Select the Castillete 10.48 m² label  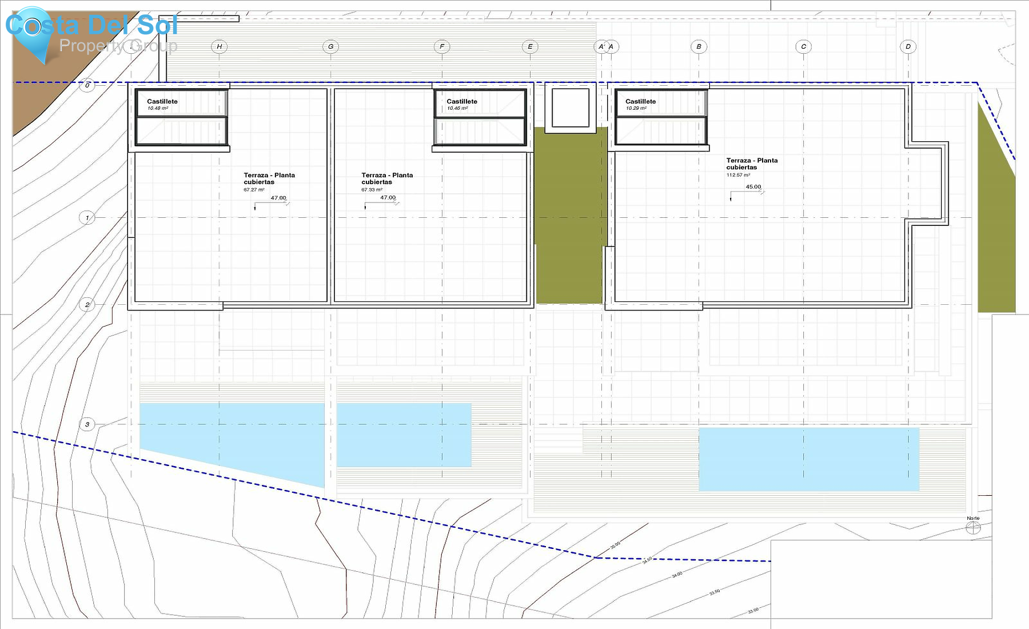(x=162, y=104)
